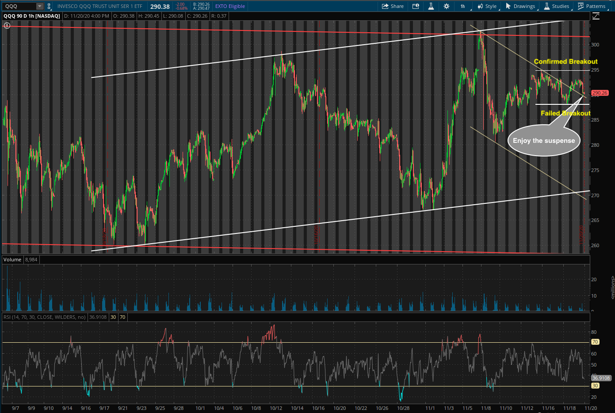Click the RSI 70 overbought level tag
This screenshot has width=615, height=413.
(595, 342)
